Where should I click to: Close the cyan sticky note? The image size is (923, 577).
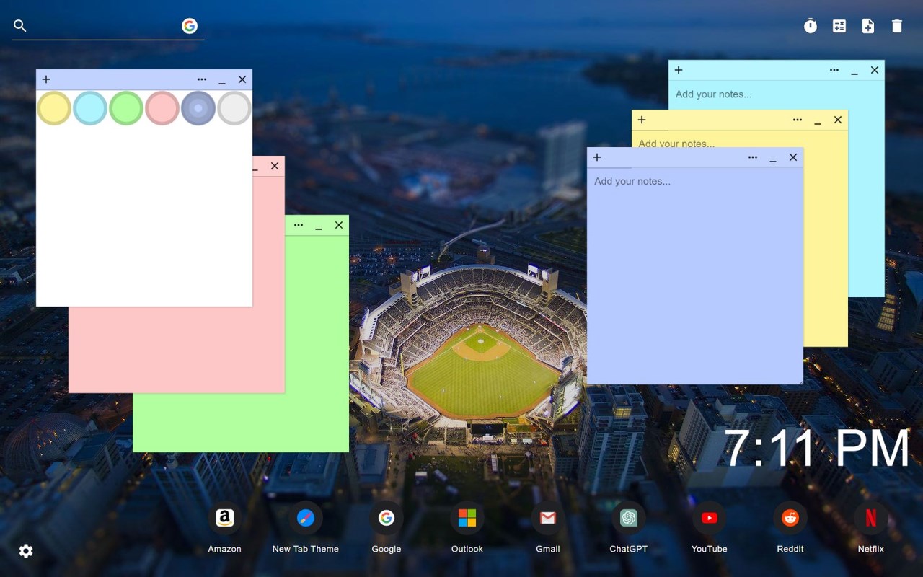[x=875, y=70]
